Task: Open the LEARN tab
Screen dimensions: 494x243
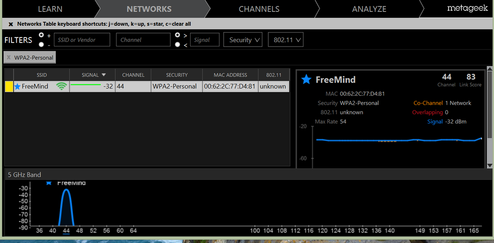Action: [50, 9]
